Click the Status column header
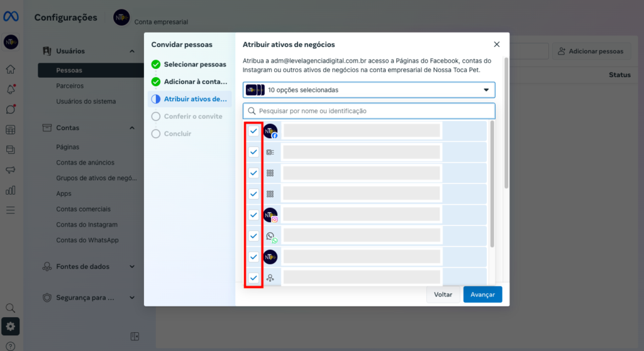Viewport: 644px width, 351px height. [619, 75]
